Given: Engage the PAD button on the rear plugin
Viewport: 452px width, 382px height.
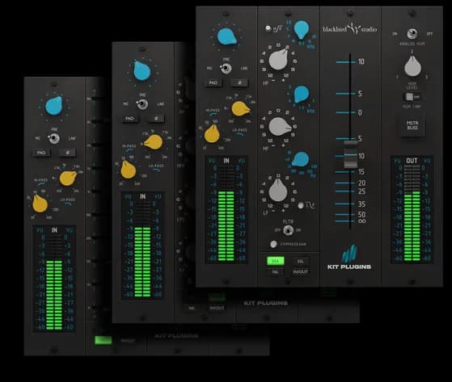Looking at the screenshot, I should pos(41,153).
